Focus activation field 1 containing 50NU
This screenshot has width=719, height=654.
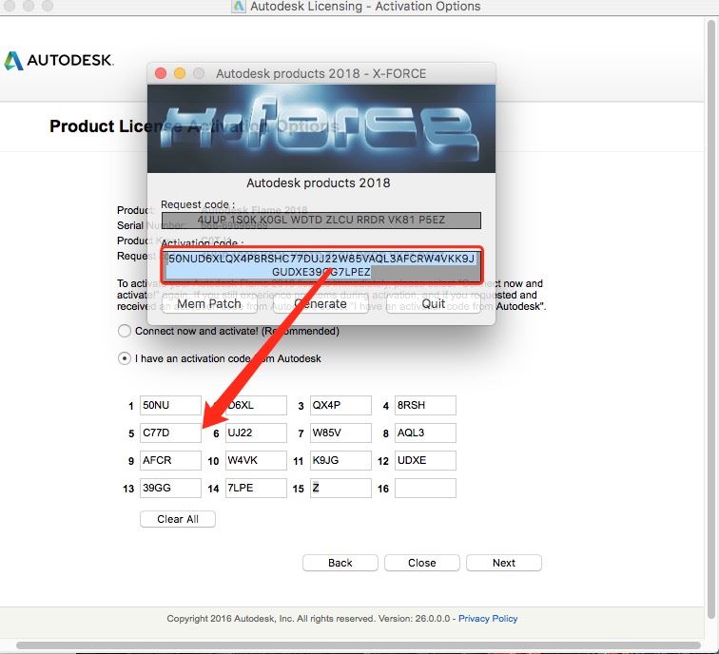pyautogui.click(x=170, y=406)
